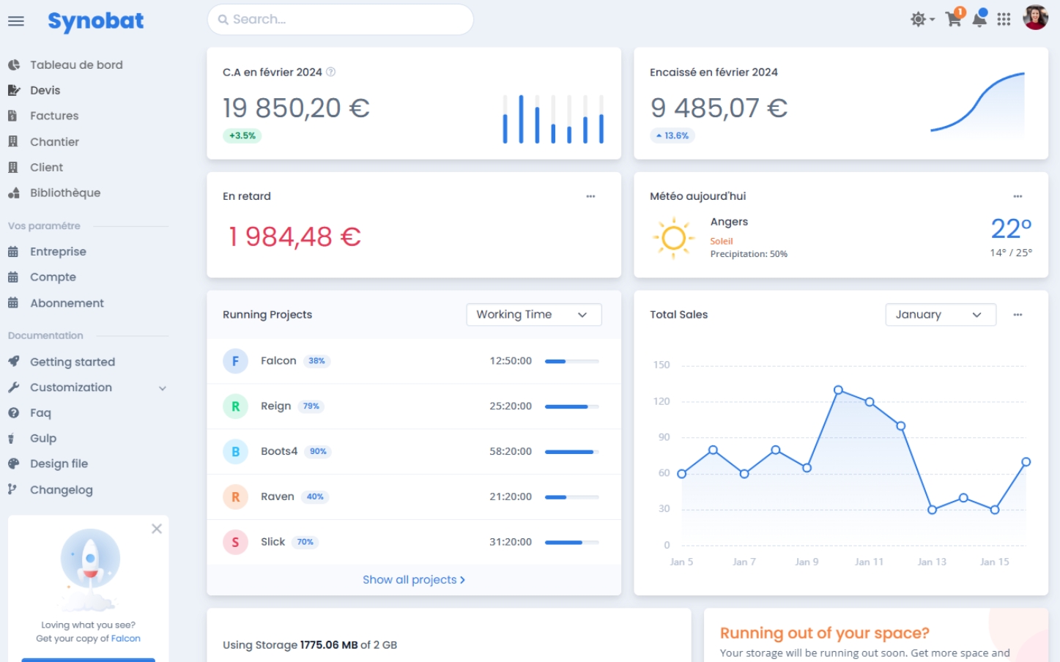
Task: Click the help icon beside C.A en février
Action: (330, 72)
